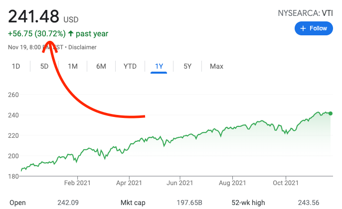The image size is (342, 209).
Task: Choose the 1M time range
Action: pyautogui.click(x=73, y=66)
